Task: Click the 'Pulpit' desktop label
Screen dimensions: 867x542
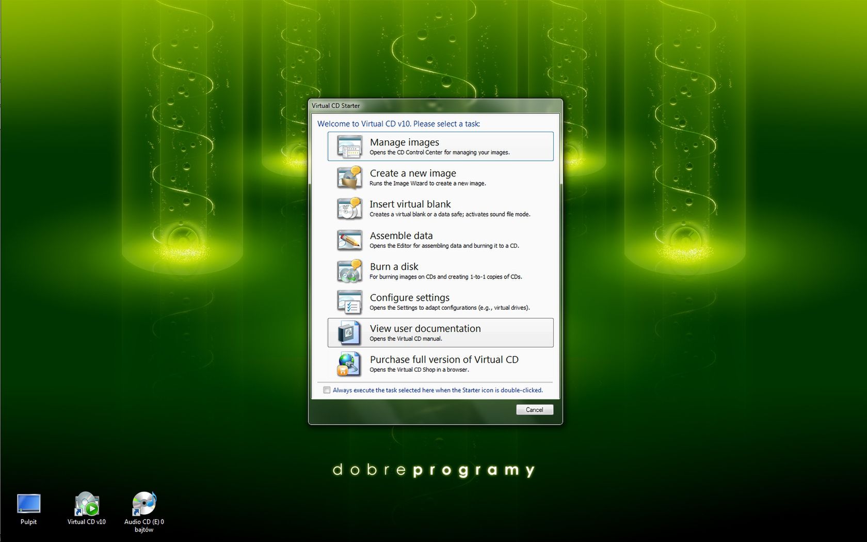Action: 28,522
